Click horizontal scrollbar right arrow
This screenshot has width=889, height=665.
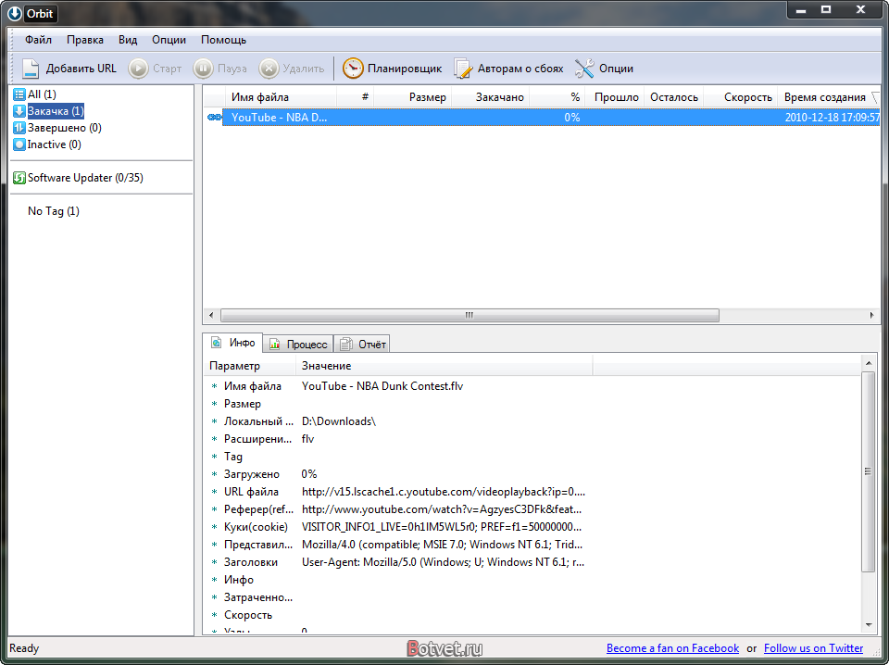point(872,315)
